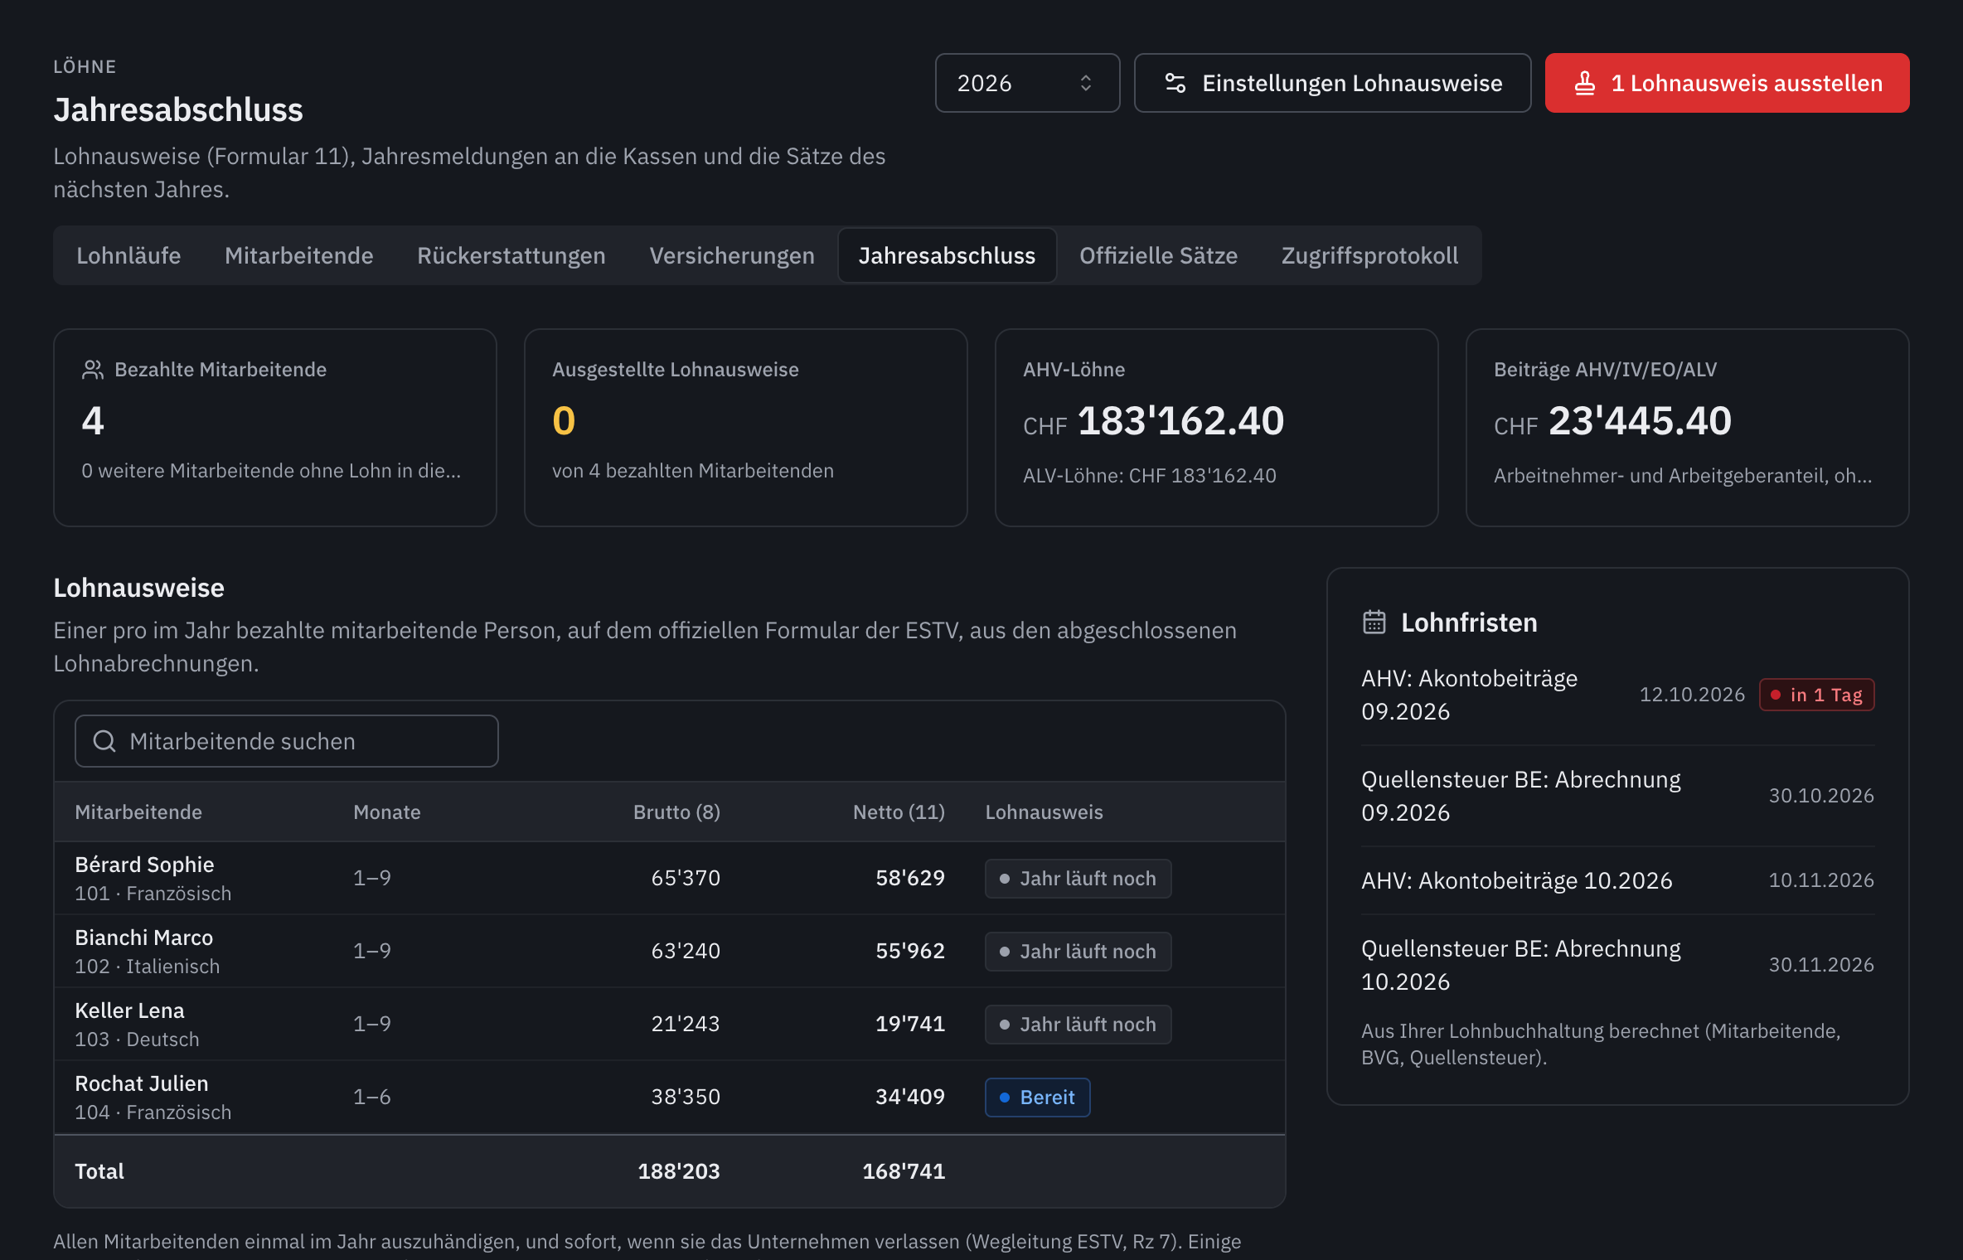Focus the Mitarbeitende suchen search field
Image resolution: width=1963 pixels, height=1260 pixels.
pyautogui.click(x=287, y=741)
